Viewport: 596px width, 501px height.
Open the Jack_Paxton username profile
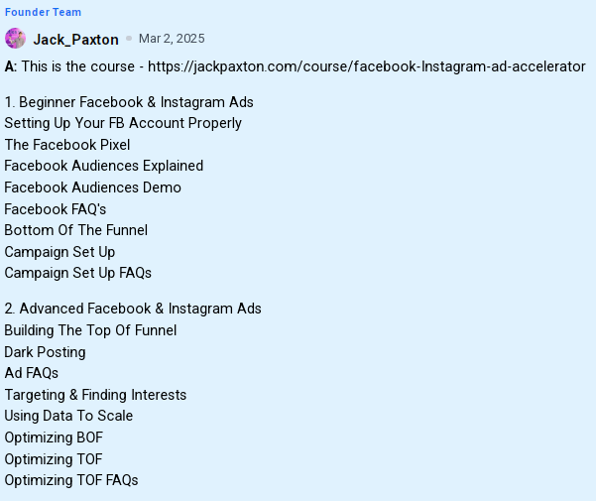pyautogui.click(x=75, y=40)
